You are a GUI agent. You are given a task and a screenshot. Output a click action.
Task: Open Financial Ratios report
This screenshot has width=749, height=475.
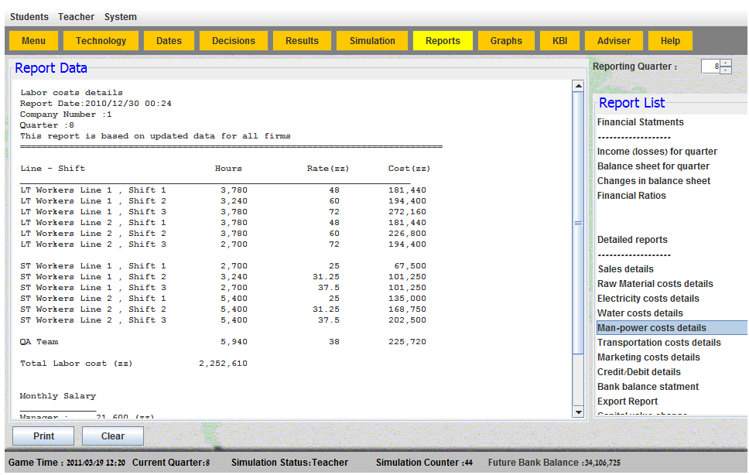[x=631, y=196]
